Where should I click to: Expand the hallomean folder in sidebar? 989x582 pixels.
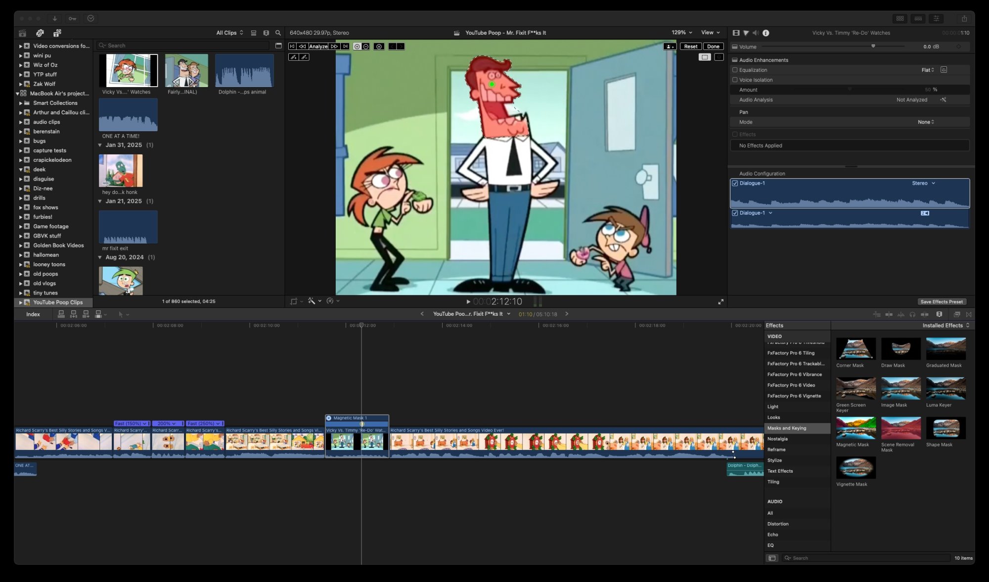[21, 255]
